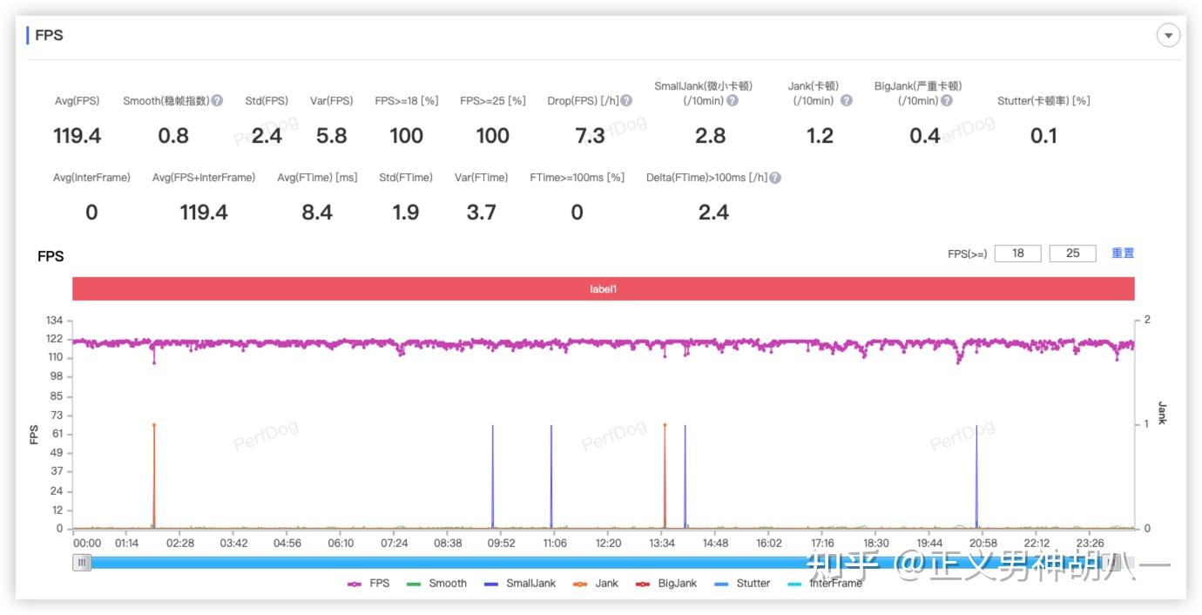Click the Stutter value 0.1
The height and width of the screenshot is (615, 1202).
click(1043, 136)
